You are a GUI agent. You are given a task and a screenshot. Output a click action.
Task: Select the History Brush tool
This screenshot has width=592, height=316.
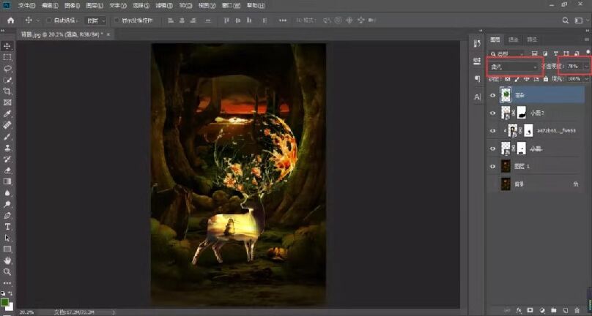(x=7, y=159)
